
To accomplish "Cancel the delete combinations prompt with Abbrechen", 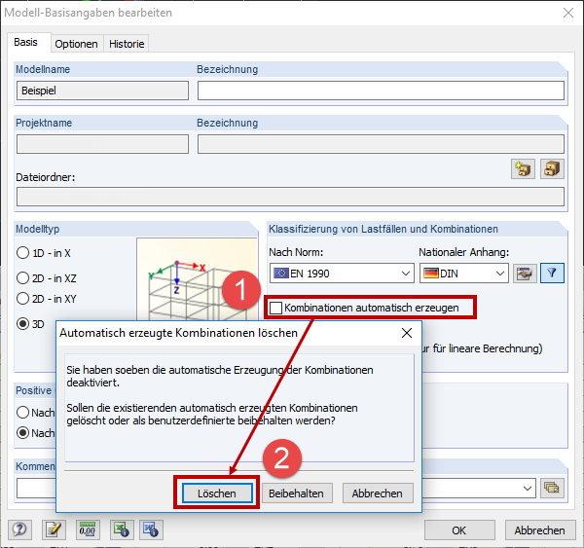I will point(378,493).
